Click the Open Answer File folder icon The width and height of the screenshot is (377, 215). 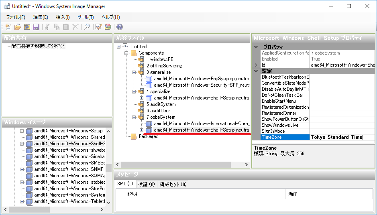[18, 27]
